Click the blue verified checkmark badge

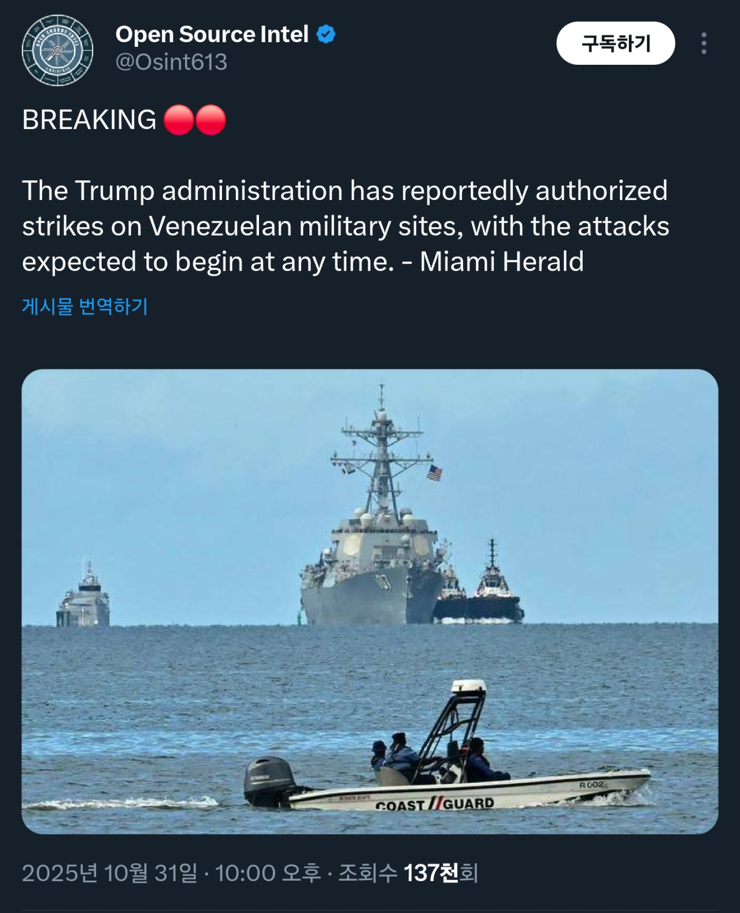326,35
